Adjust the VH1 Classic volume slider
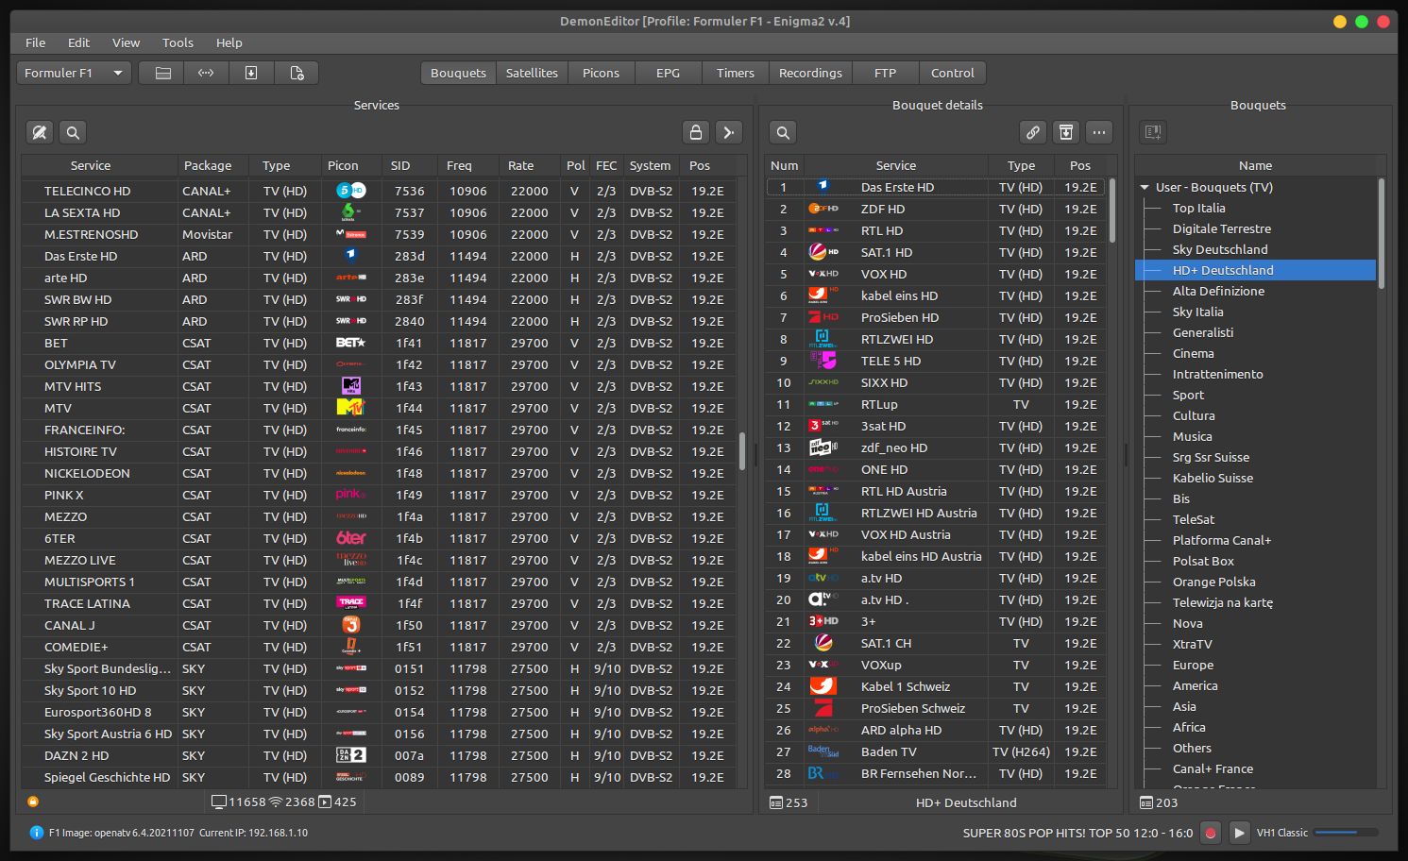The image size is (1408, 861). pyautogui.click(x=1346, y=833)
